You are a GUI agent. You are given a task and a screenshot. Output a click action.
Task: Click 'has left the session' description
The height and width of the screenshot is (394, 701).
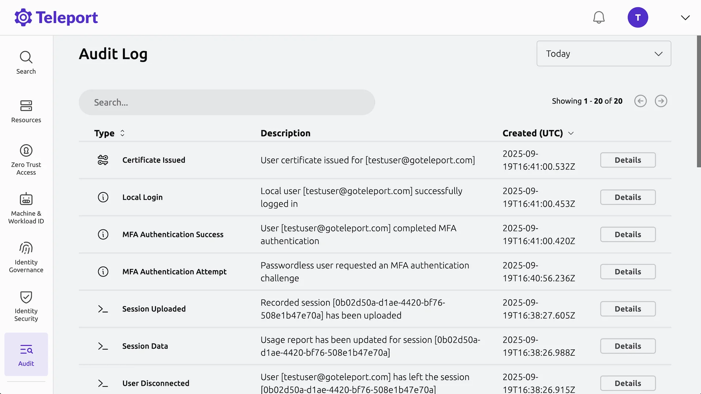click(x=365, y=383)
